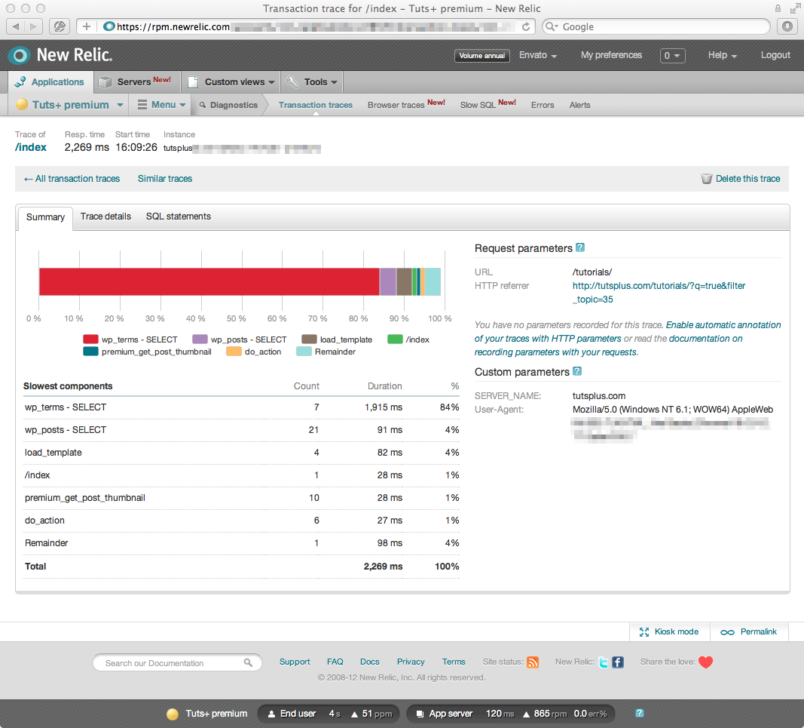Open New Relic Facebook icon

[x=618, y=662]
